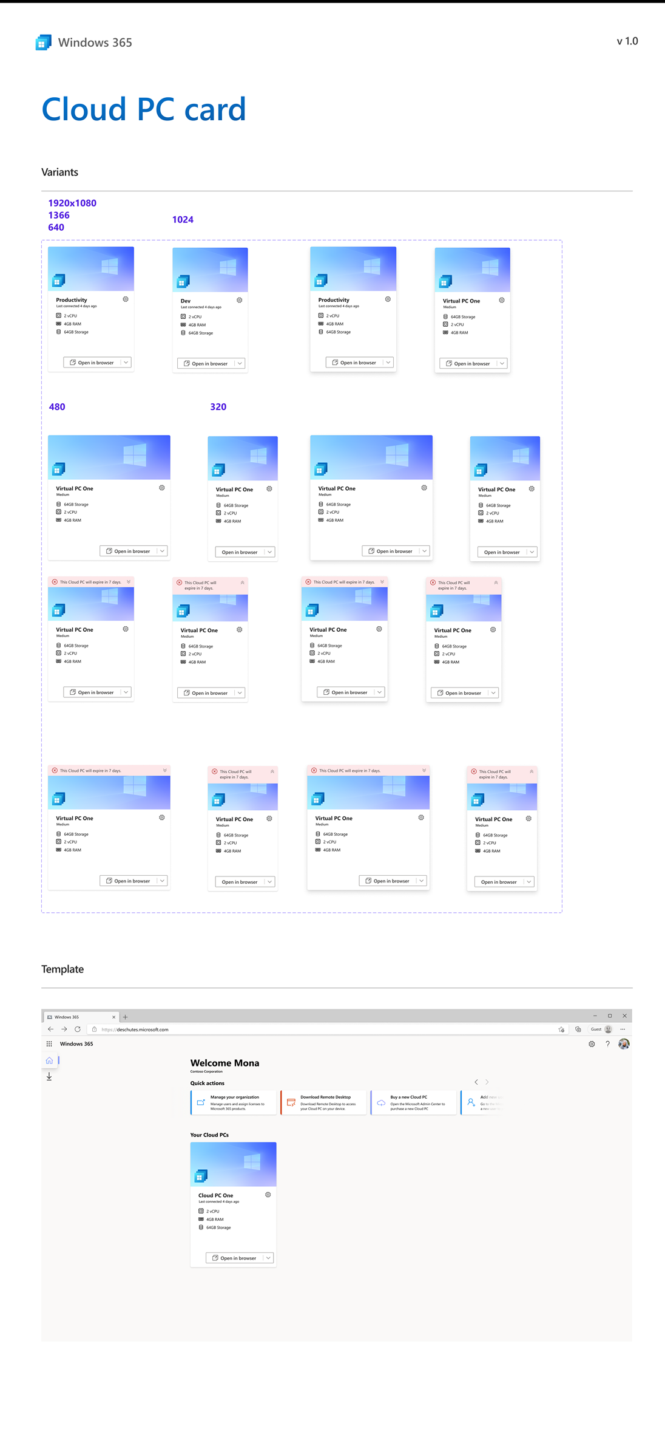Click the 320 breakpoint label

click(218, 407)
